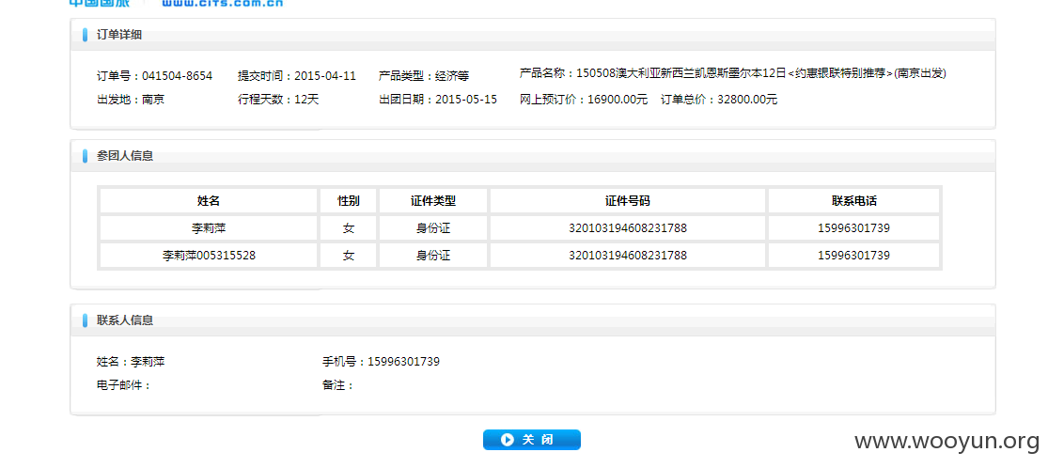Image resolution: width=1048 pixels, height=468 pixels.
Task: Click the 性别 column header
Action: [348, 200]
